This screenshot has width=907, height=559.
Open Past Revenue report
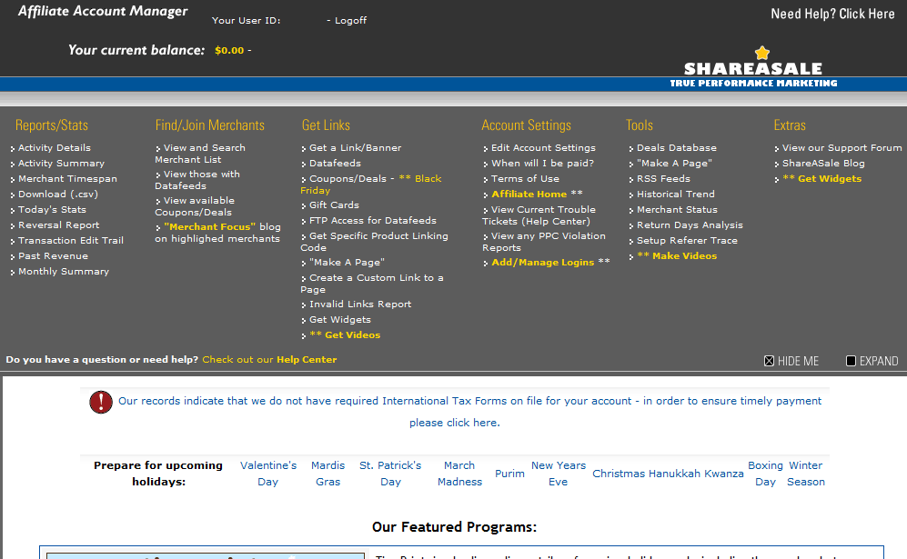click(x=53, y=256)
